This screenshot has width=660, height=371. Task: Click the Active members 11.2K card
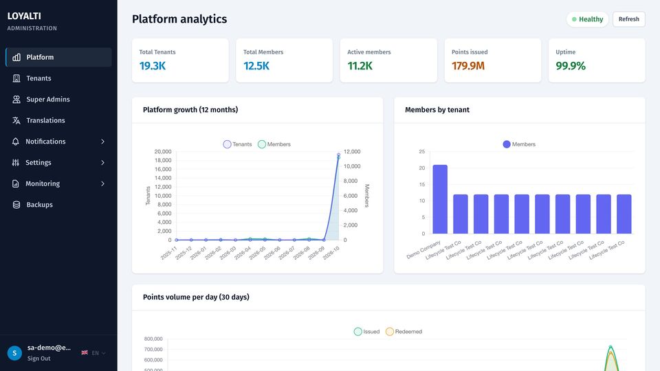388,60
